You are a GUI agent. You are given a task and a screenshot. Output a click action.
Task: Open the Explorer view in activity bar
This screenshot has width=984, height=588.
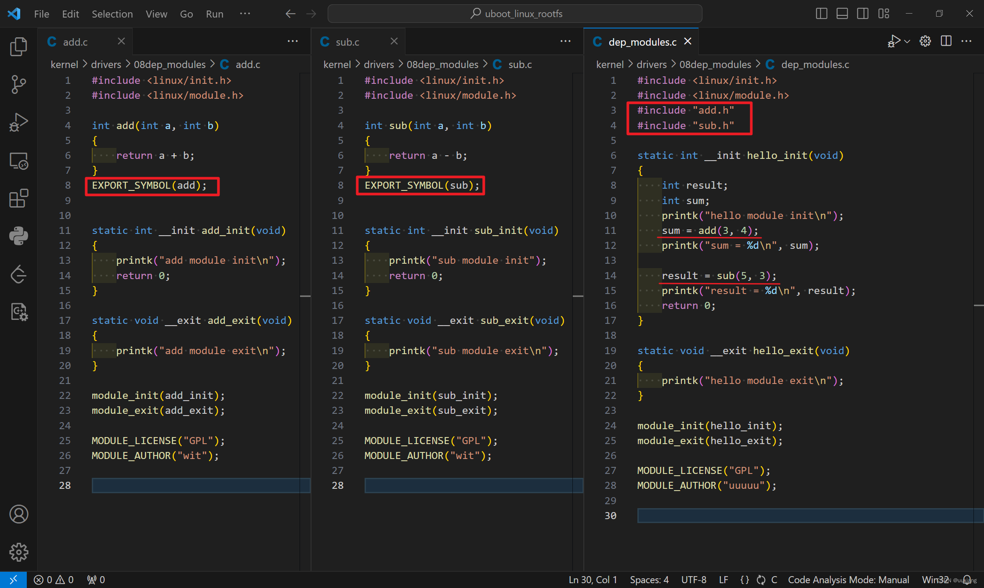pyautogui.click(x=18, y=47)
